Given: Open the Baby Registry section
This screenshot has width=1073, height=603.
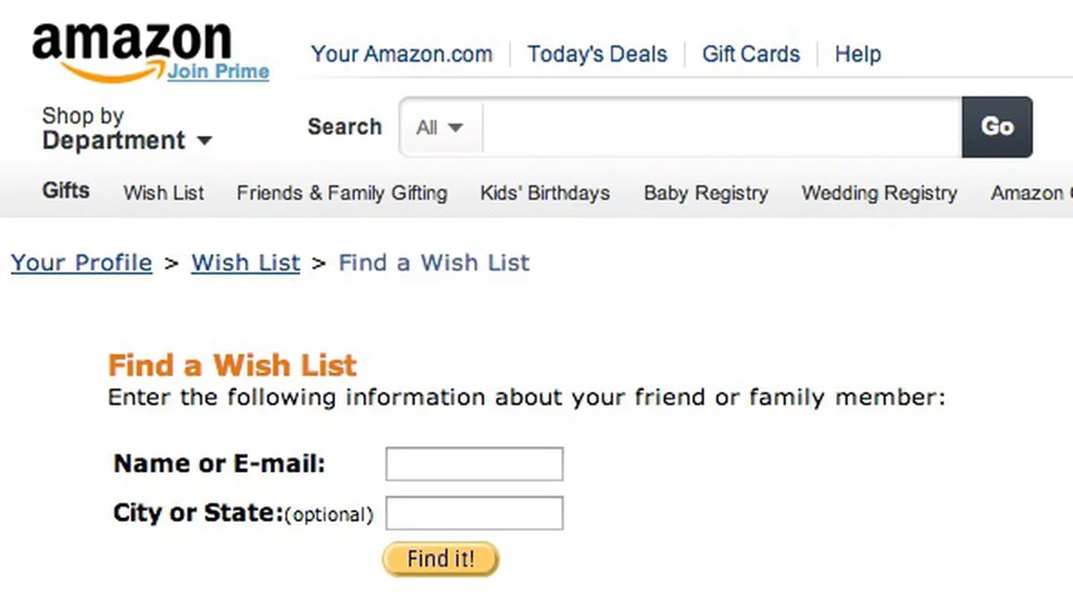Looking at the screenshot, I should pos(705,193).
